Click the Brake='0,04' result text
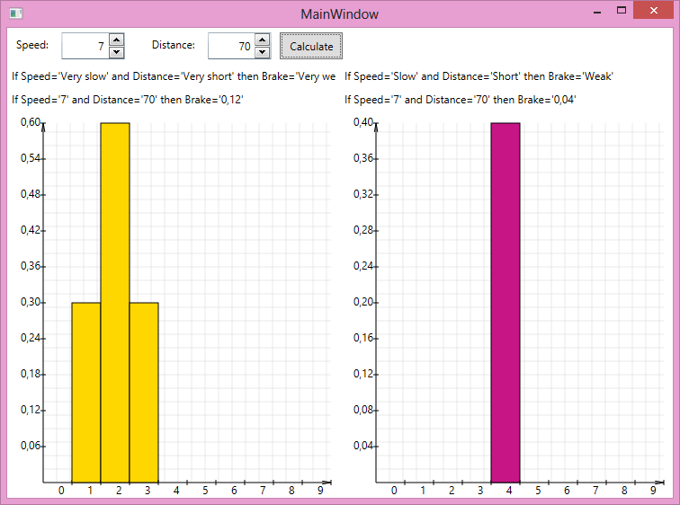Screen dimensions: 680x505 pos(460,100)
